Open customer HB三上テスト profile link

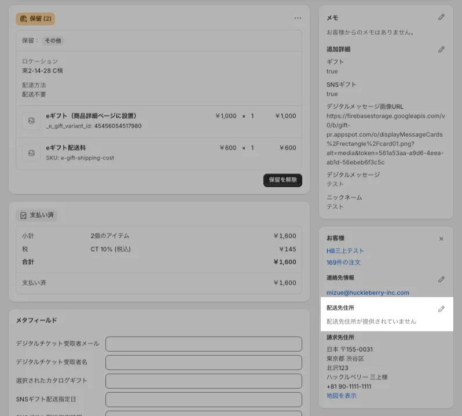[x=345, y=251]
